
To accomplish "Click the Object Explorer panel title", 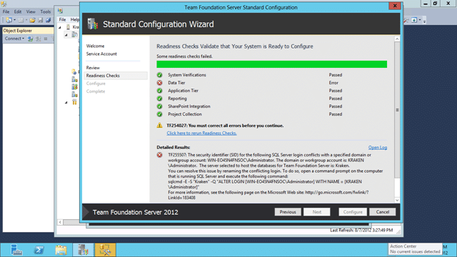I will point(17,31).
